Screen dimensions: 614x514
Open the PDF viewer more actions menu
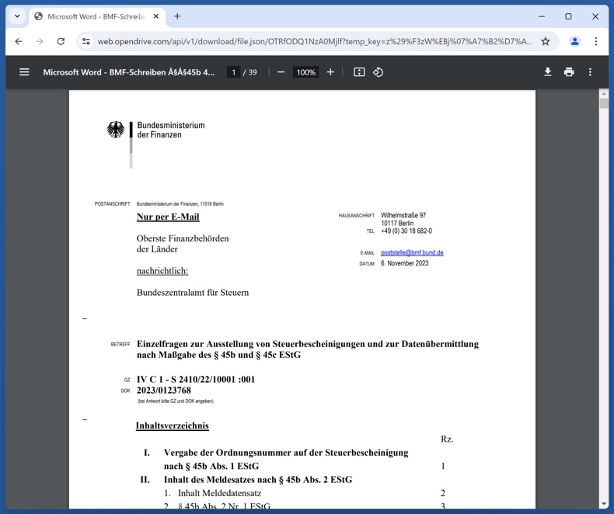pyautogui.click(x=590, y=72)
